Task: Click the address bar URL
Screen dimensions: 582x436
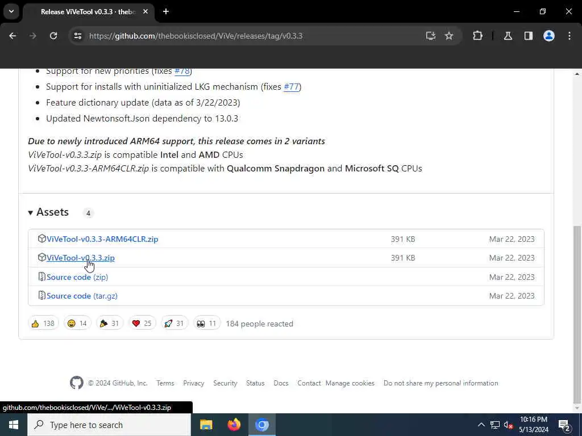Action: click(196, 36)
